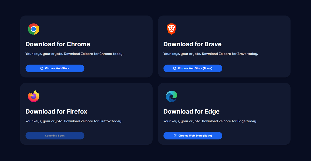Viewport: 311px width, 161px height.
Task: Click the Edge browser logo icon
Action: [x=171, y=96]
